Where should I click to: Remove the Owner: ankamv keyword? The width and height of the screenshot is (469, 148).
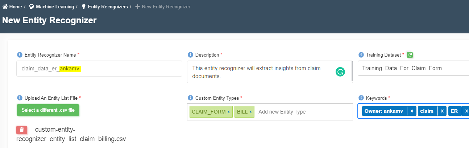(412, 111)
